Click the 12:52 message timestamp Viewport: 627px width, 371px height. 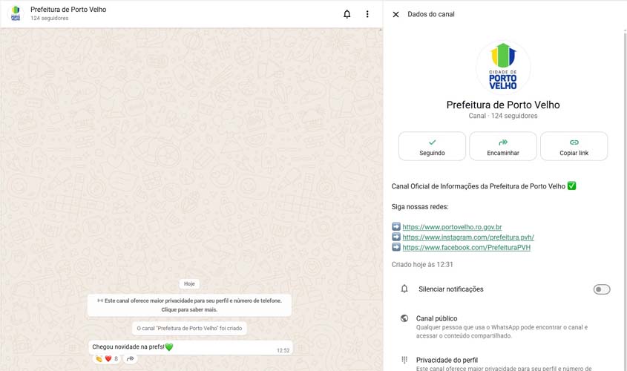point(283,351)
